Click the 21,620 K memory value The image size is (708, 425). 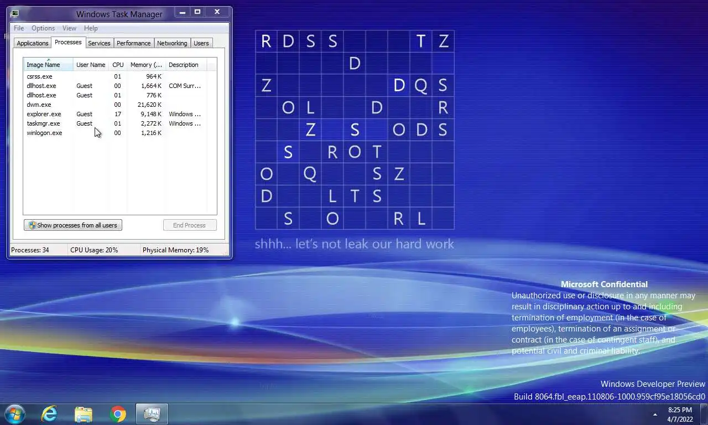(149, 105)
